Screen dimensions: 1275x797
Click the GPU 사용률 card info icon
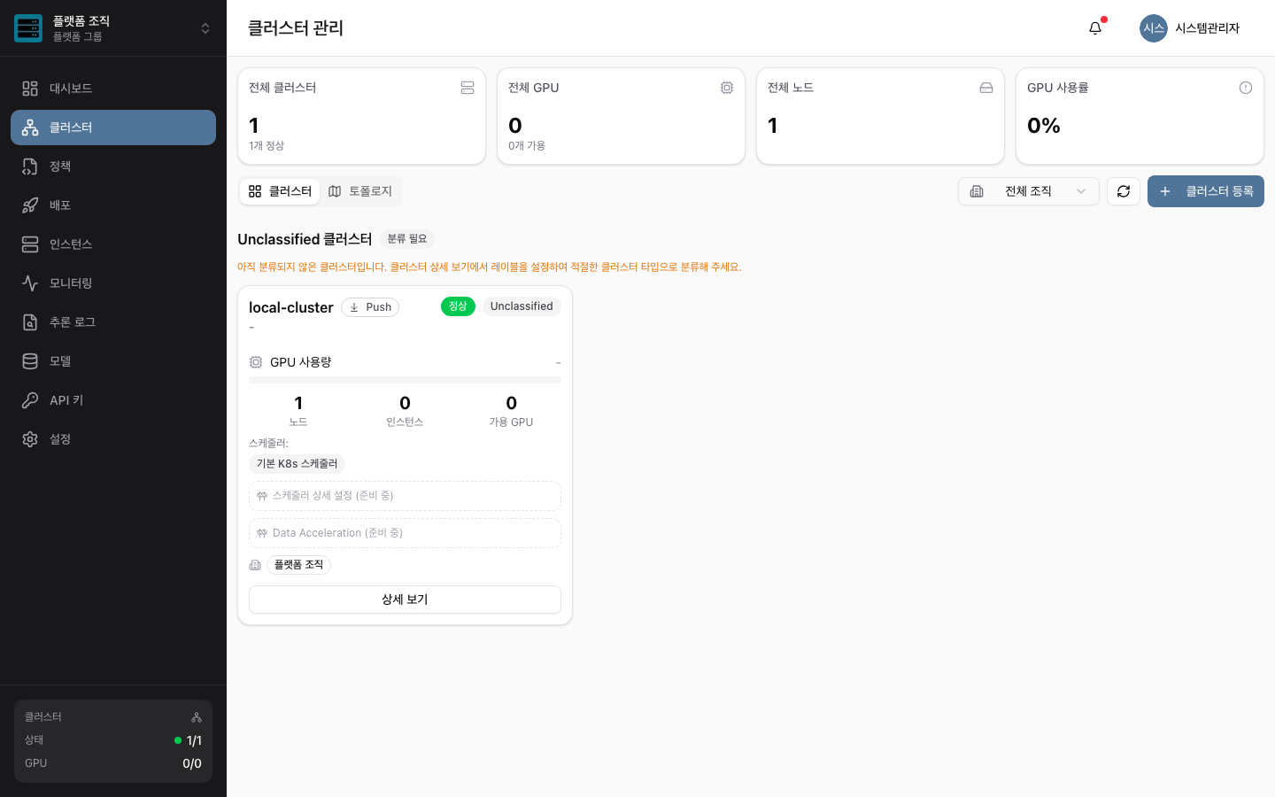[x=1246, y=88]
